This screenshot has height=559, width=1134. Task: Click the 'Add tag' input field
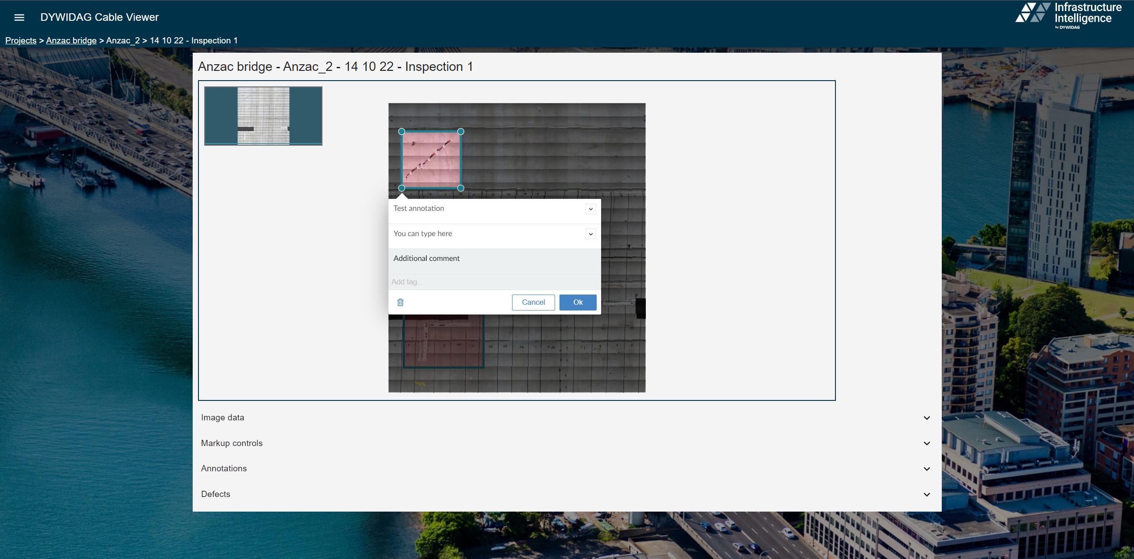click(x=443, y=282)
